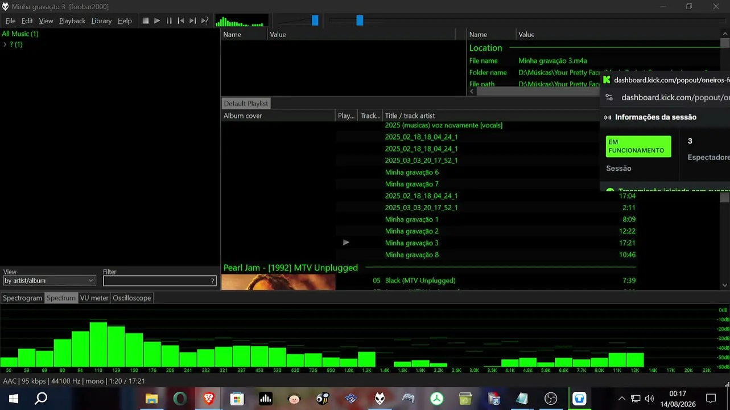The image size is (730, 410).
Task: Expand the '? (1)' library tree node
Action: pyautogui.click(x=5, y=44)
